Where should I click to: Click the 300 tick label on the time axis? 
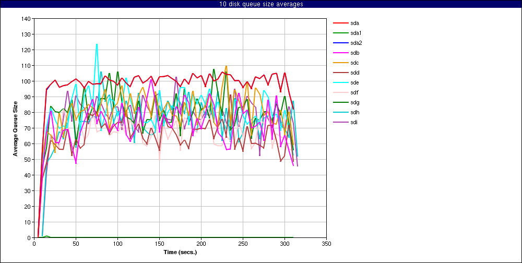284,244
